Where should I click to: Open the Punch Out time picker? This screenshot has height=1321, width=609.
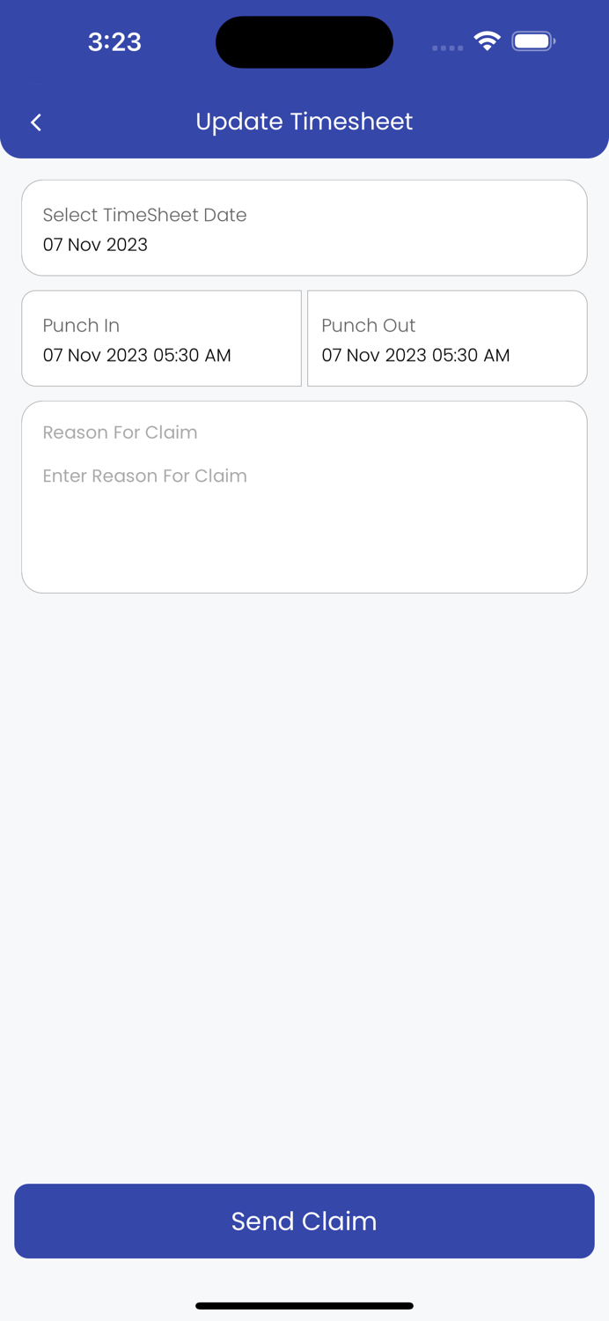tap(447, 338)
